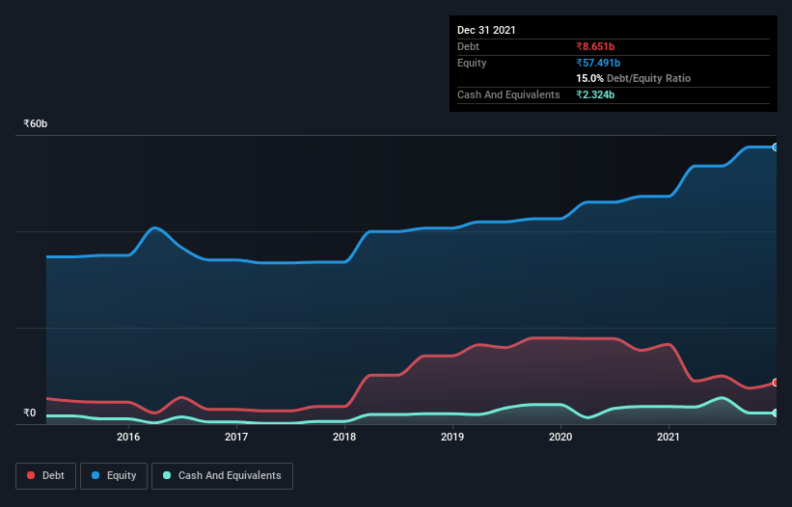Click the 2016 x-axis label
The height and width of the screenshot is (507, 792).
(128, 437)
